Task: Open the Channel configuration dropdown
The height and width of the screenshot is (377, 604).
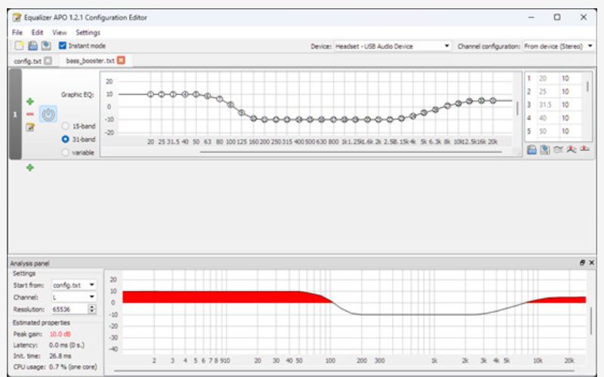Action: pyautogui.click(x=558, y=46)
